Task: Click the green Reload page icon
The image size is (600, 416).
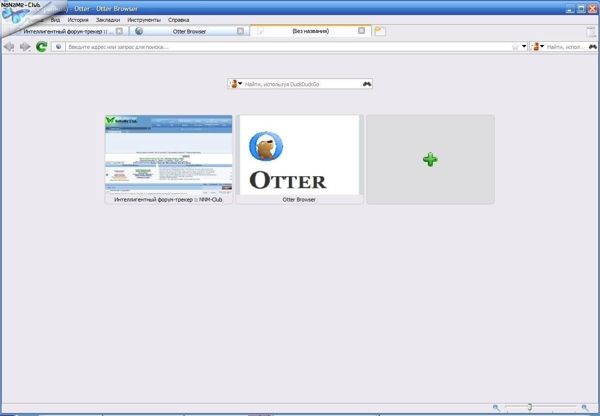Action: coord(42,46)
